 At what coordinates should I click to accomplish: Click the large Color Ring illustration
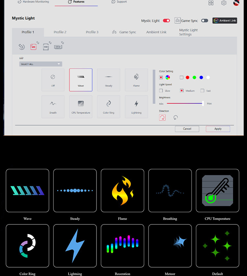27,246
